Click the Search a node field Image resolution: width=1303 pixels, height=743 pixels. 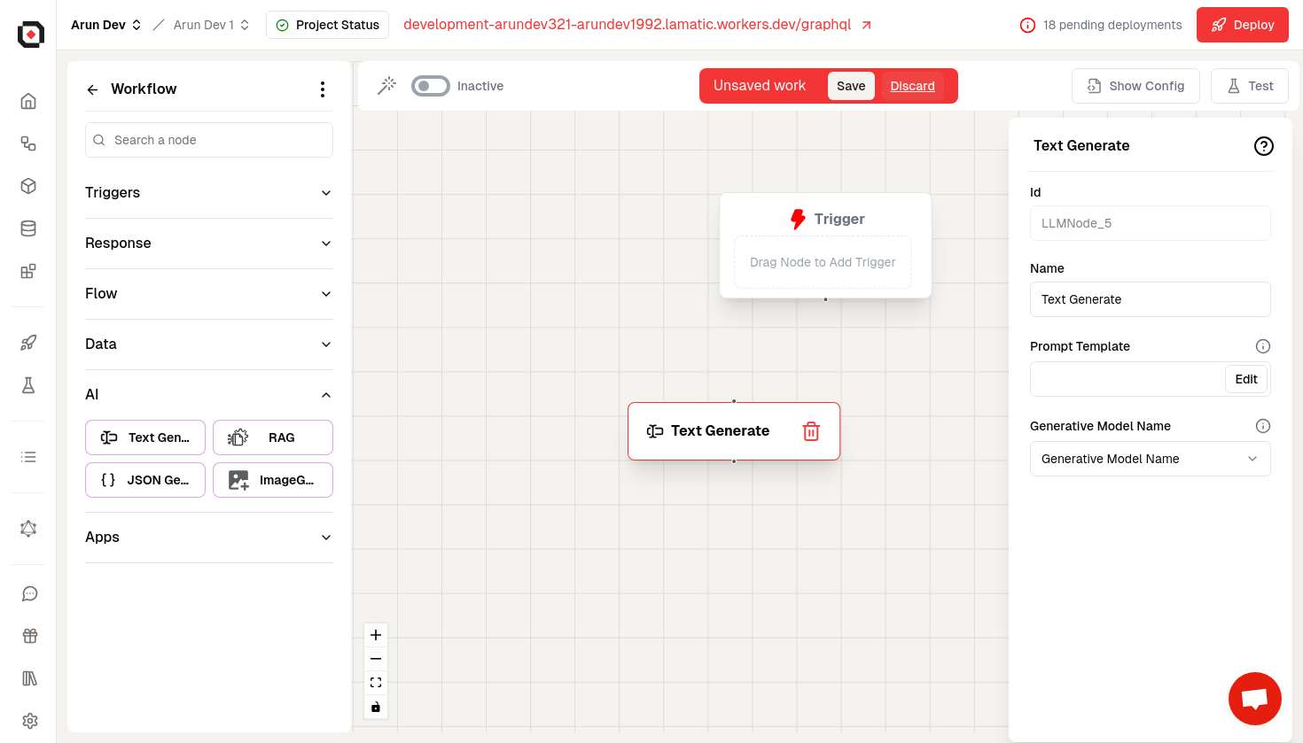point(209,140)
